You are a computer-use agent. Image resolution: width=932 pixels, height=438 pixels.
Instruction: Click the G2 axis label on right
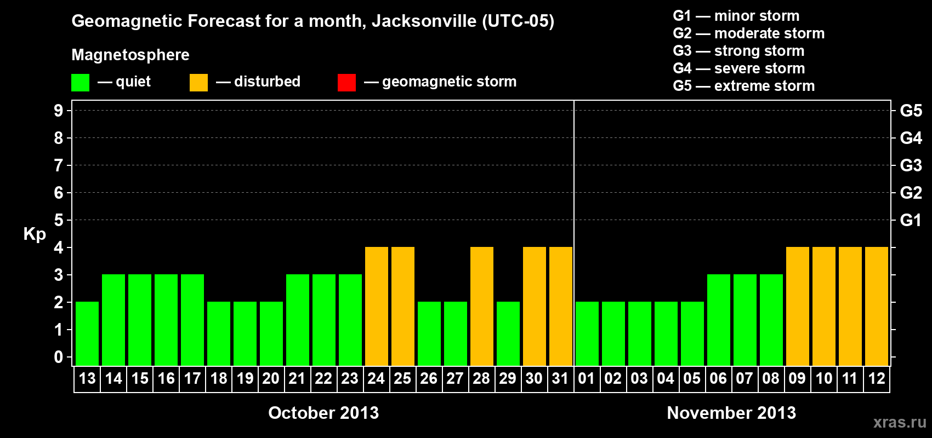(x=911, y=193)
